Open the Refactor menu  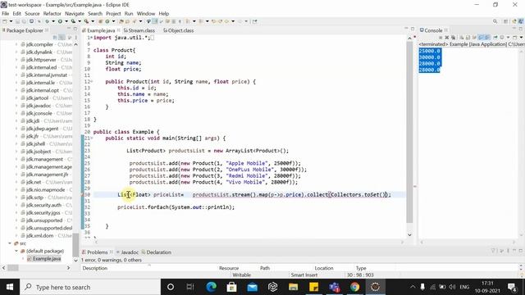click(52, 13)
